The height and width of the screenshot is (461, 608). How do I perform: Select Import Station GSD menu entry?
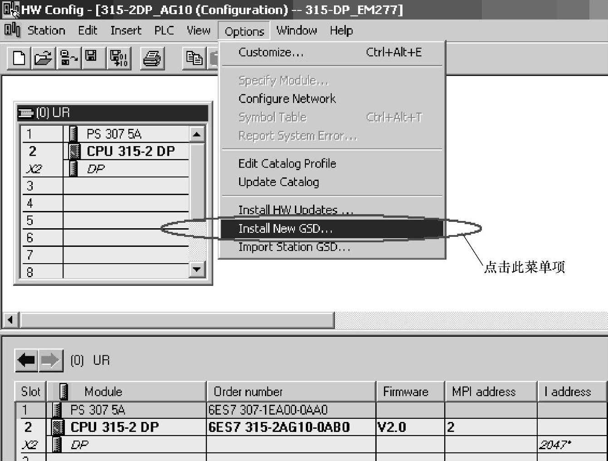(x=294, y=247)
